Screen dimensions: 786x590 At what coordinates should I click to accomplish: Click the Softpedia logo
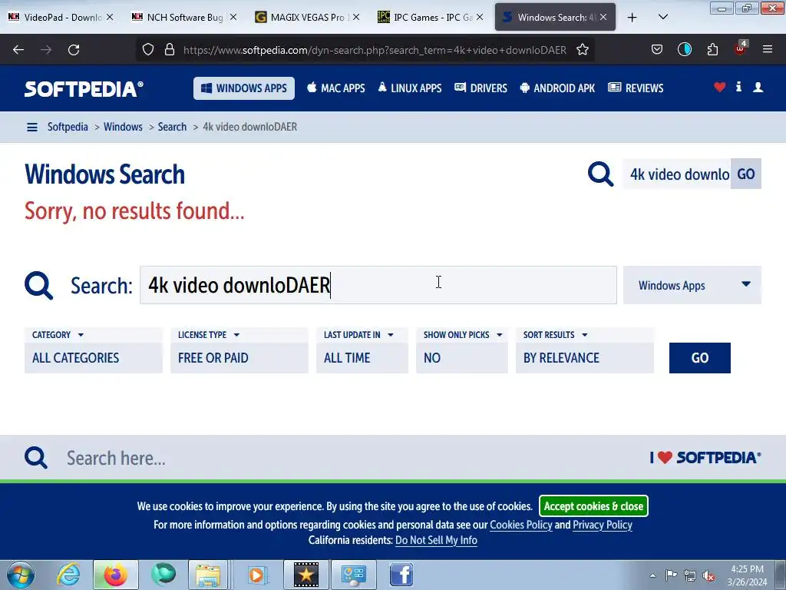point(84,89)
